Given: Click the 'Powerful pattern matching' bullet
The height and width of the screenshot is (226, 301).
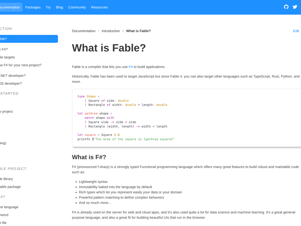Looking at the screenshot, I should pyautogui.click(x=121, y=197).
